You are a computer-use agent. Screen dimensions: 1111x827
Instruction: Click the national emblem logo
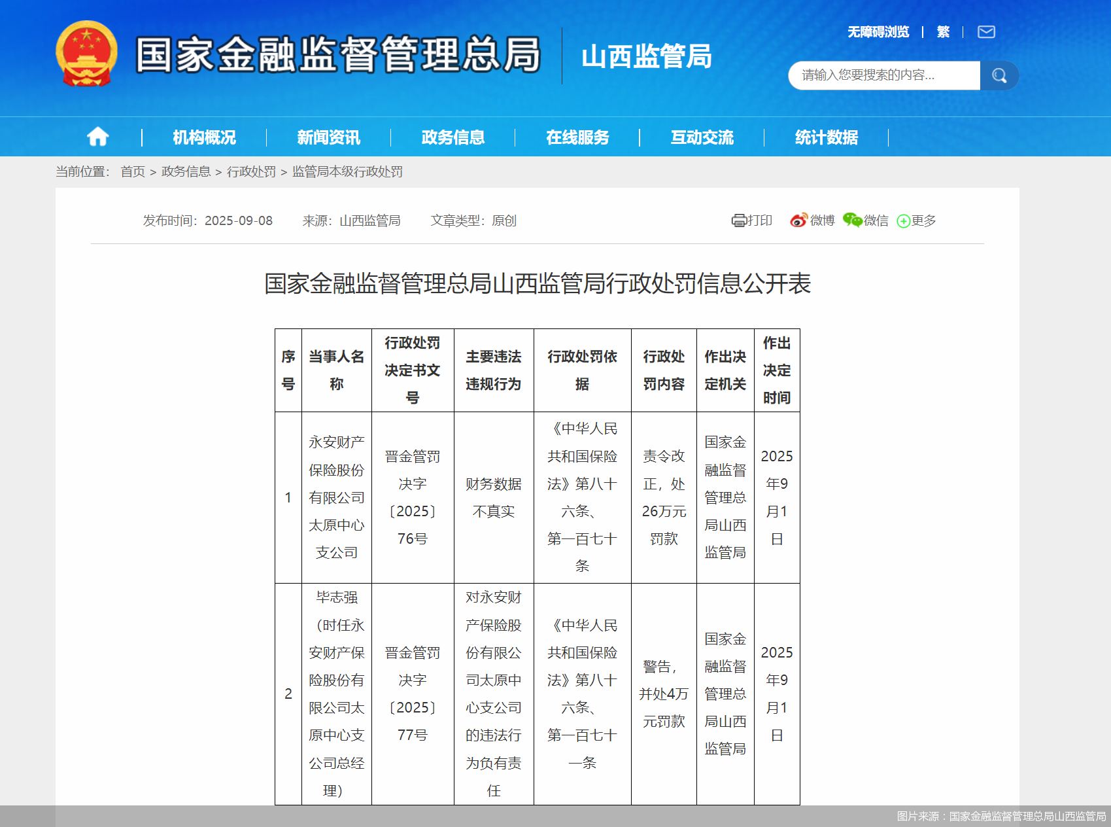[86, 54]
